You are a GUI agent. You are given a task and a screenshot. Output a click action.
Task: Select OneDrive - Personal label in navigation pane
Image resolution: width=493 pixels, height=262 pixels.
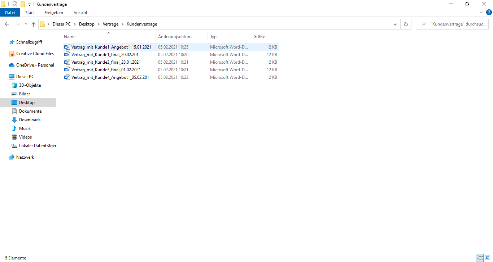point(35,65)
